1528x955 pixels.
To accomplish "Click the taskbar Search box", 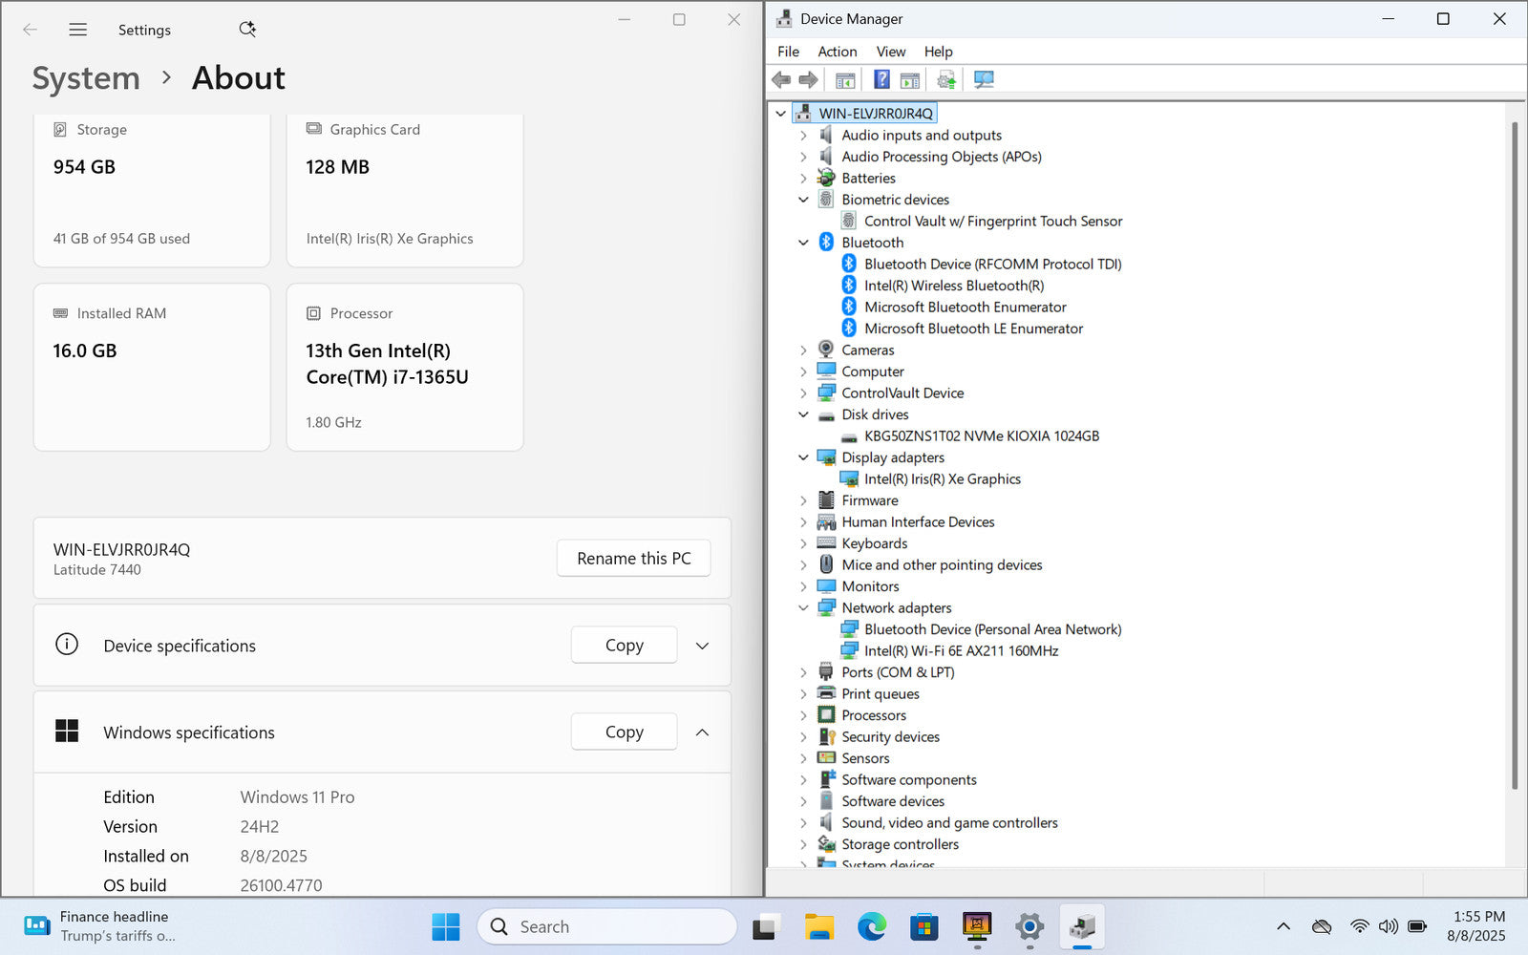I will [607, 926].
